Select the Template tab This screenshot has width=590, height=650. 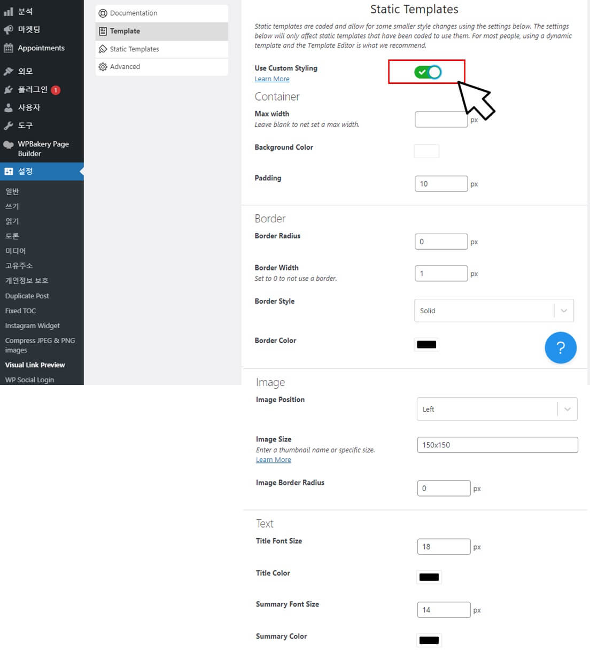coord(161,32)
